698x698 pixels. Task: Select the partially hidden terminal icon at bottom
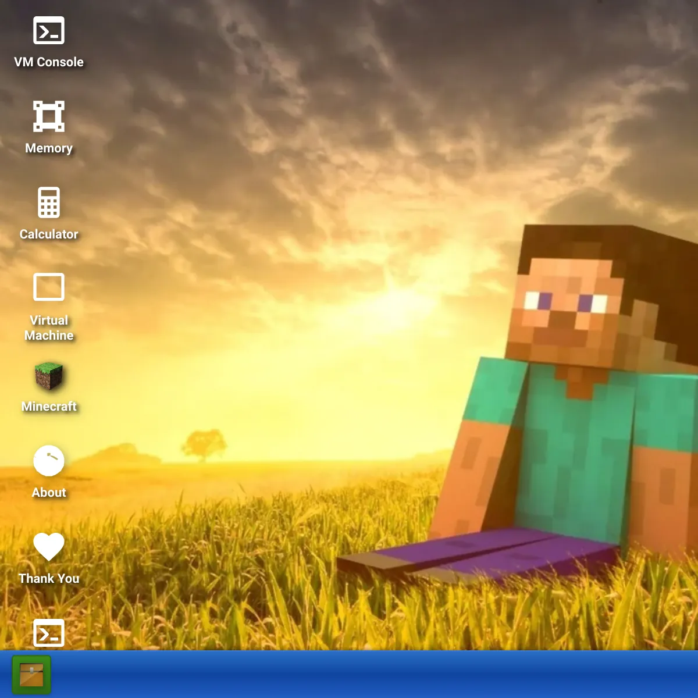pyautogui.click(x=49, y=633)
